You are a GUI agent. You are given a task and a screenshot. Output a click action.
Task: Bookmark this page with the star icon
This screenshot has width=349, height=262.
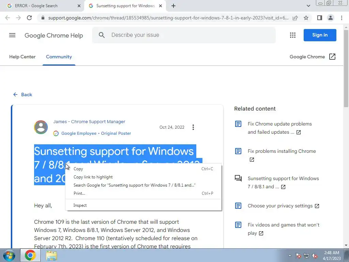click(x=306, y=18)
